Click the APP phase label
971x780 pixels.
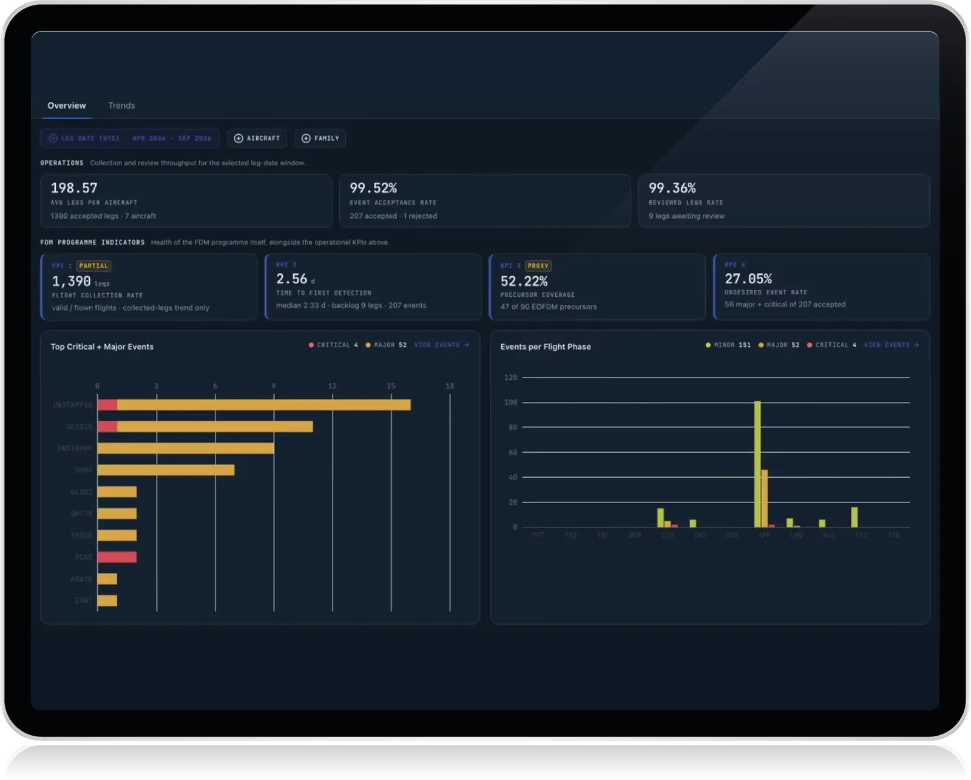pyautogui.click(x=765, y=535)
